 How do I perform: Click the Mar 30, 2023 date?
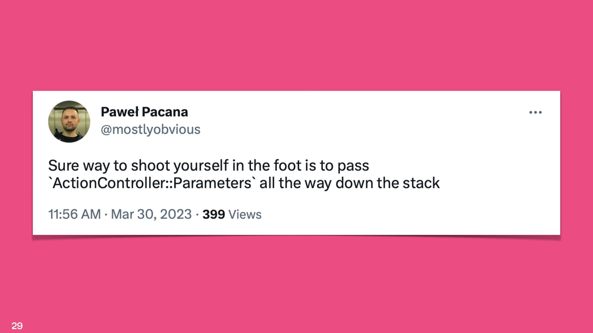[151, 214]
